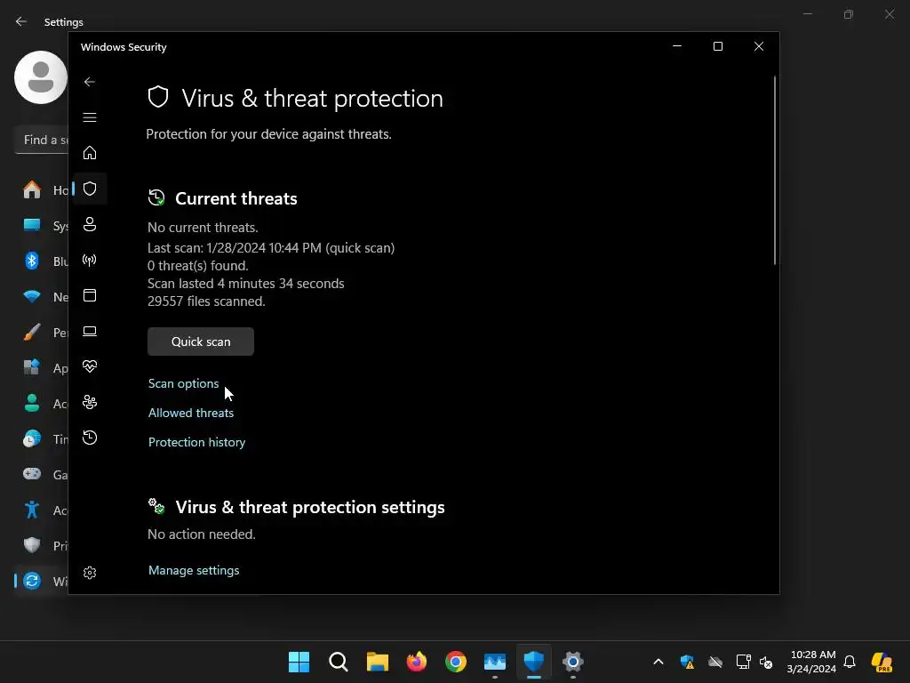
Task: Select Time & language icon in Settings sidebar
Action: click(32, 438)
